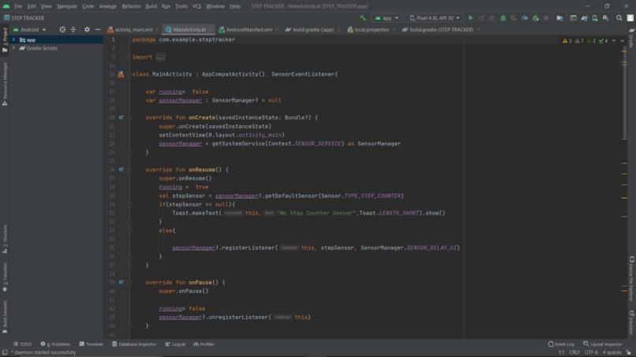Close the local.properties tab
636x357 pixels.
coord(394,30)
